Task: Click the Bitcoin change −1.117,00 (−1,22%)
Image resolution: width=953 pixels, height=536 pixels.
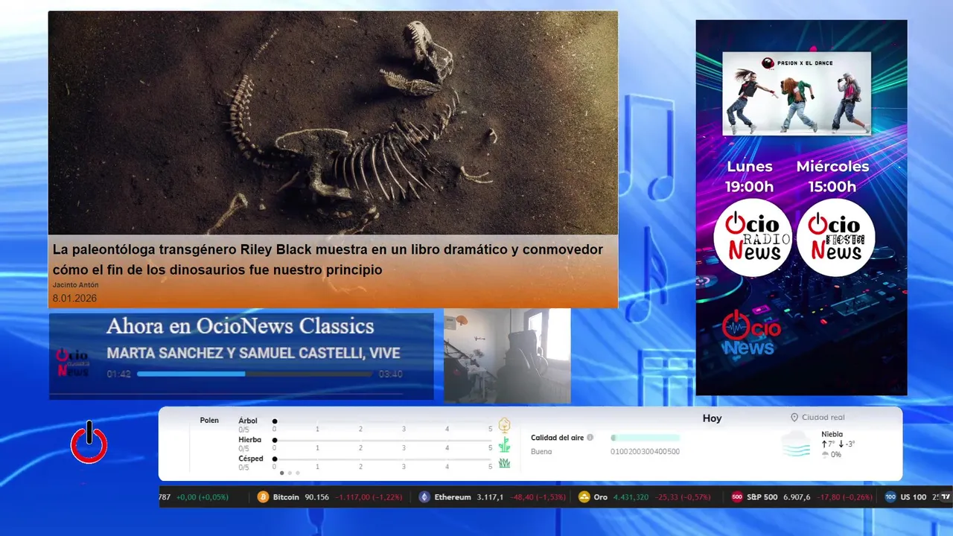Action: pyautogui.click(x=369, y=497)
